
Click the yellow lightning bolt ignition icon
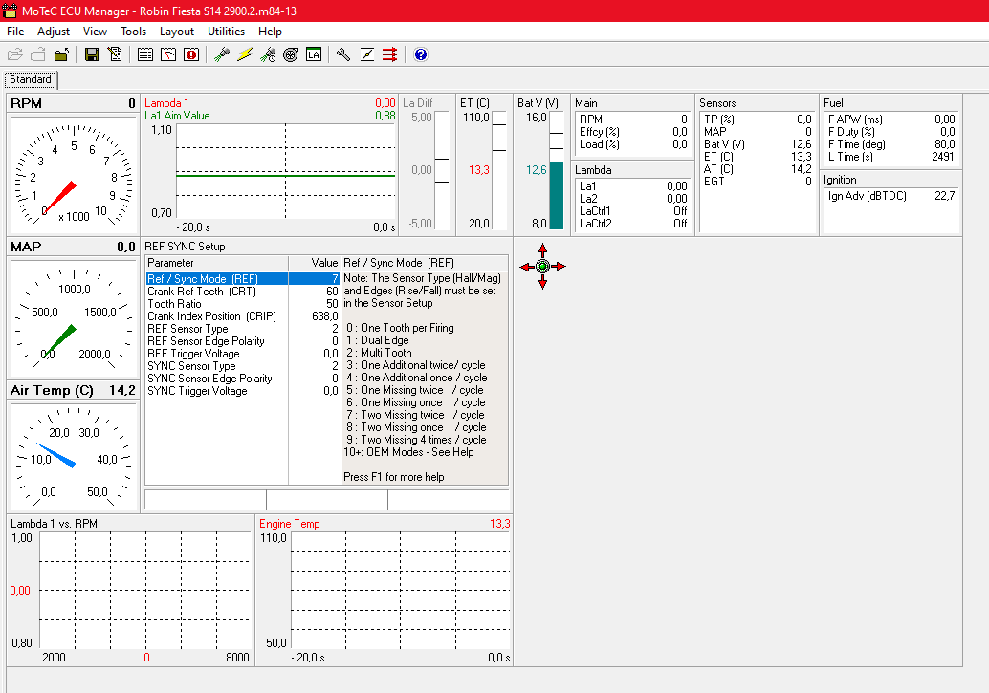[245, 54]
